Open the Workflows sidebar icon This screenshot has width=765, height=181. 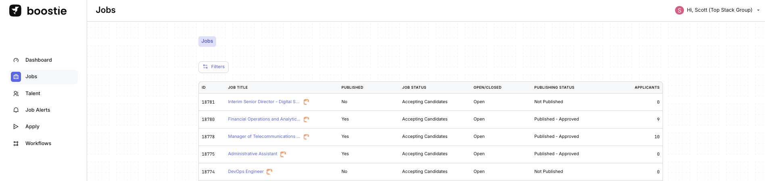pyautogui.click(x=16, y=144)
